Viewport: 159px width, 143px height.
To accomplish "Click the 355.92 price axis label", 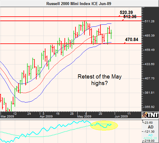I will click(149, 107).
